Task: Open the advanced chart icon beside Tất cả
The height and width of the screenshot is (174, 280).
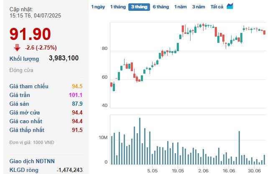Action: [x=230, y=7]
